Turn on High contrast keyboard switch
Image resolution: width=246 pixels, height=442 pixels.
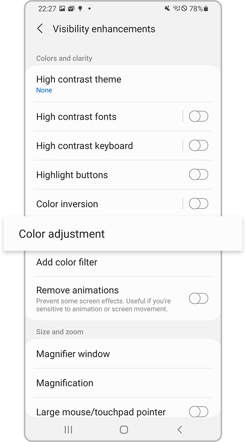pos(198,146)
